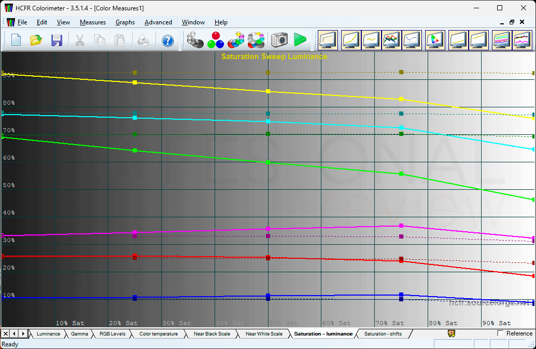The image size is (536, 349).
Task: Click the HCFR document icon in the menu bar
Action: pyautogui.click(x=10, y=22)
